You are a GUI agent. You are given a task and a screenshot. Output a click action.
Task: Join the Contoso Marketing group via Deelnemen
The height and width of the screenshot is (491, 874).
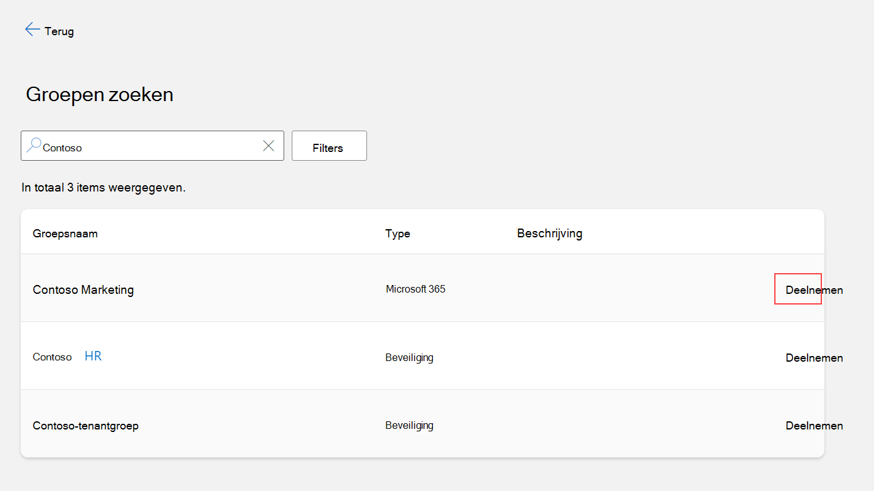pyautogui.click(x=814, y=289)
